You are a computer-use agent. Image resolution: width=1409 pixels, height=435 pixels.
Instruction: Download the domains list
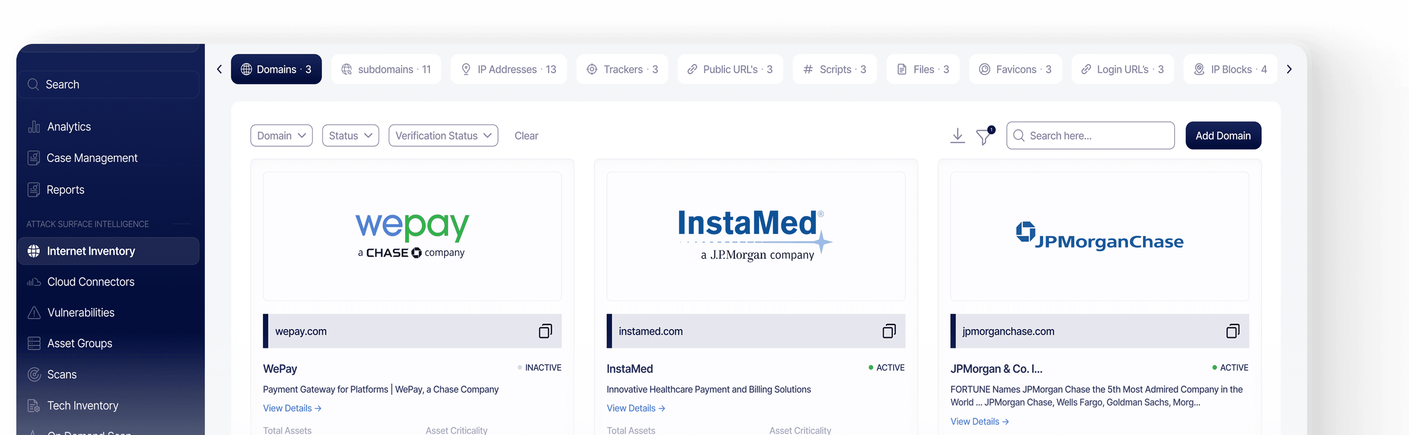tap(957, 135)
